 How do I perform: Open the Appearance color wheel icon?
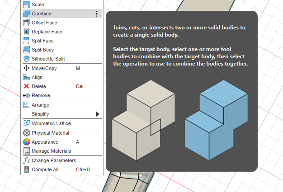click(x=26, y=142)
